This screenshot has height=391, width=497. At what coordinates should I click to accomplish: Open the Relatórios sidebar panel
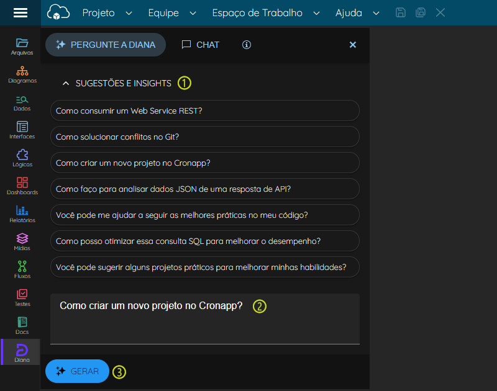[22, 214]
